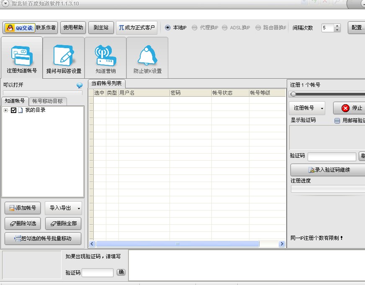Open the 知道营销 antenna icon tab
Screen dimensions: 365x285
click(x=105, y=57)
